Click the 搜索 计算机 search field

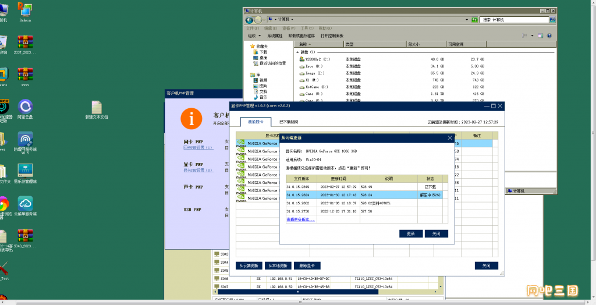point(515,20)
